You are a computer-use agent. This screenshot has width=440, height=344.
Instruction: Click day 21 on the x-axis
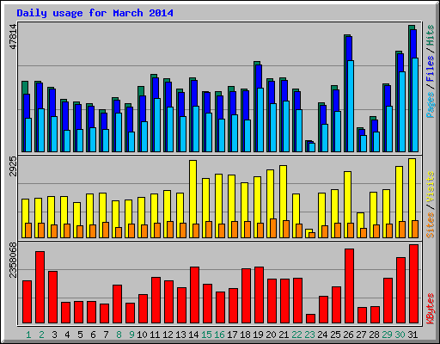click(284, 335)
